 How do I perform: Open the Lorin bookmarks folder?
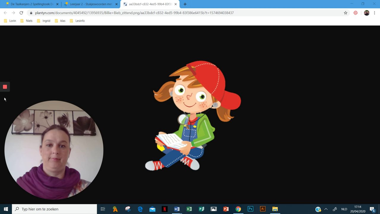(x=10, y=21)
